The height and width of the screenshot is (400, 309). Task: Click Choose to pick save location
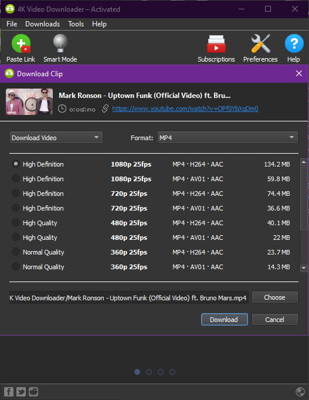click(x=274, y=297)
